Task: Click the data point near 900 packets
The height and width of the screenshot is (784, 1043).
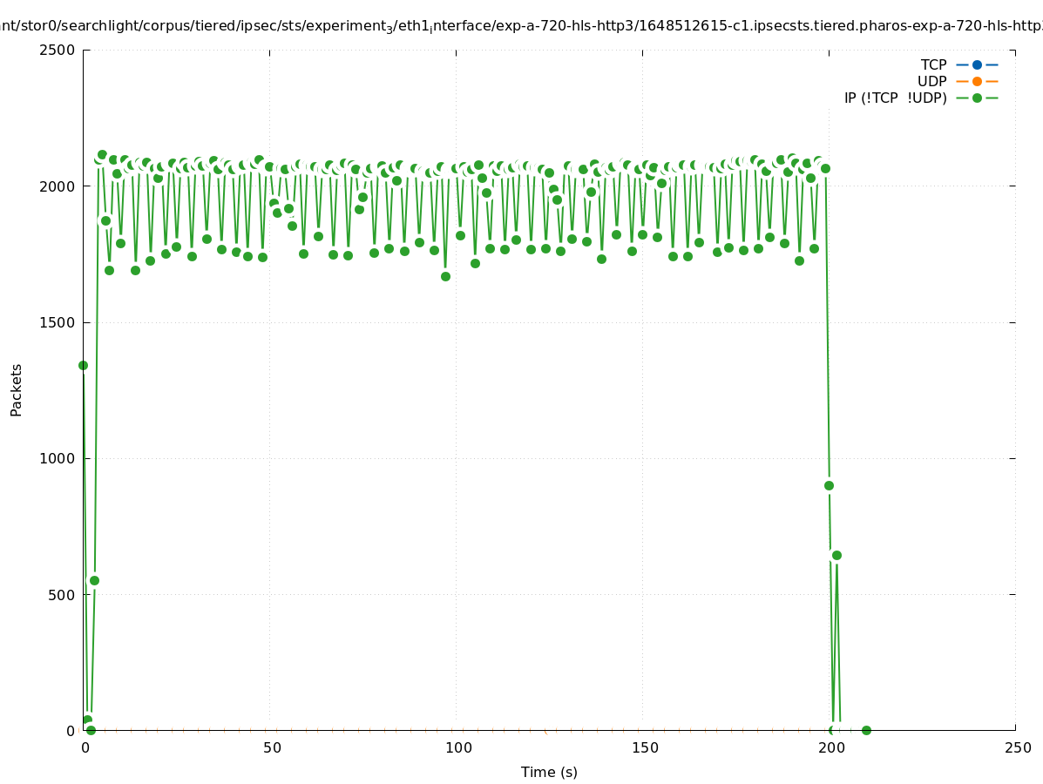Action: [829, 485]
